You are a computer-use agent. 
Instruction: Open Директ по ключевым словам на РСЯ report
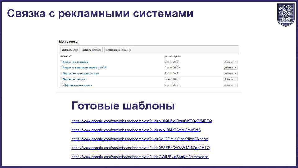pos(84,68)
